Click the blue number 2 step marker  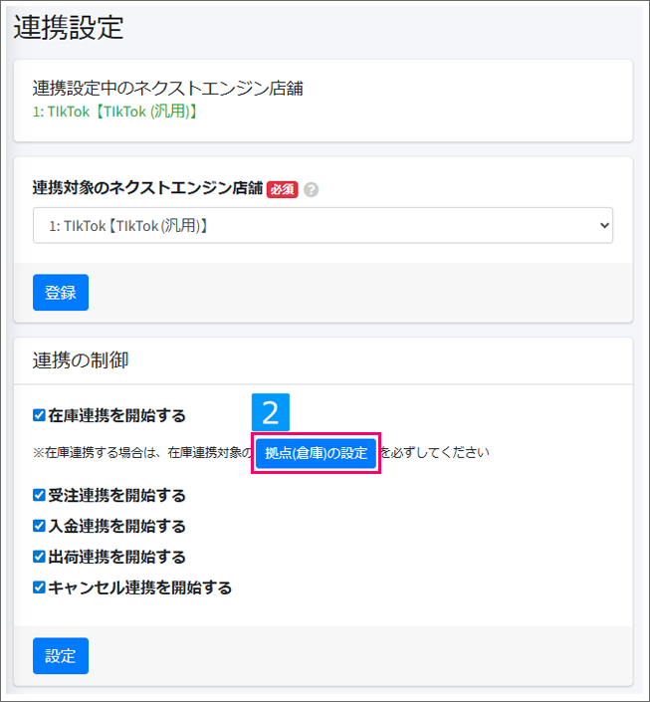[271, 412]
